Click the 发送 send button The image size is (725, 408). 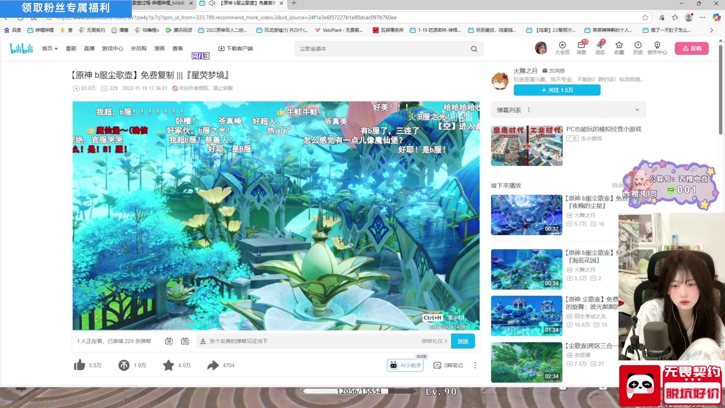[x=463, y=341]
